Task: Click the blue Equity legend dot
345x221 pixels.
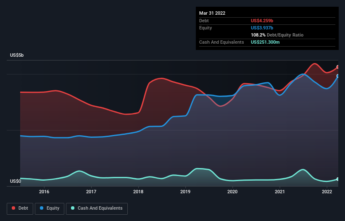Action: click(42, 208)
